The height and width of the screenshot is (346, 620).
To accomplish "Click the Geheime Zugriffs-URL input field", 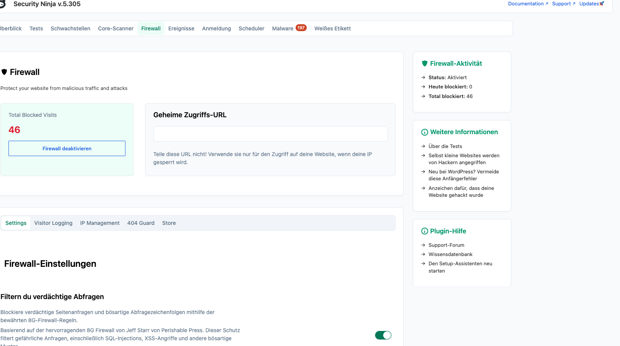I will (271, 134).
